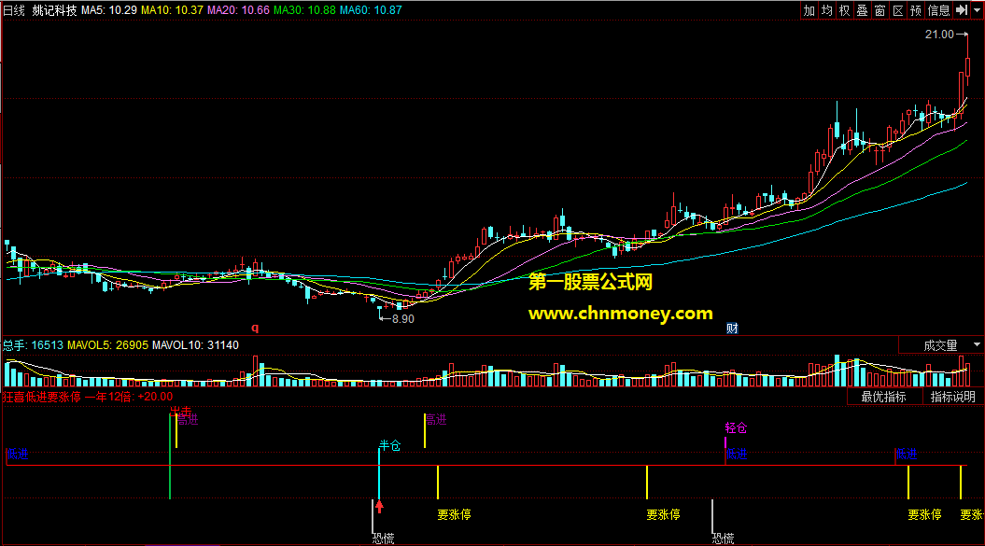Click the 姚记科技 stock name
Screen dimensions: 985x546
tap(55, 10)
